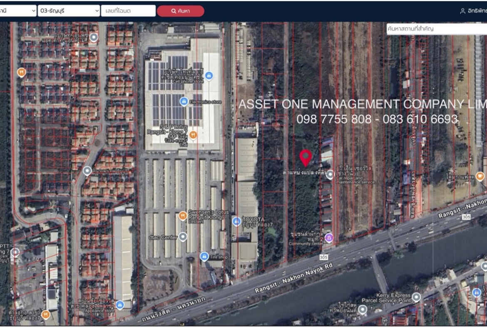The image size is (487, 327).
Task: Select the Electronics store map marker
Action: tap(184, 101)
